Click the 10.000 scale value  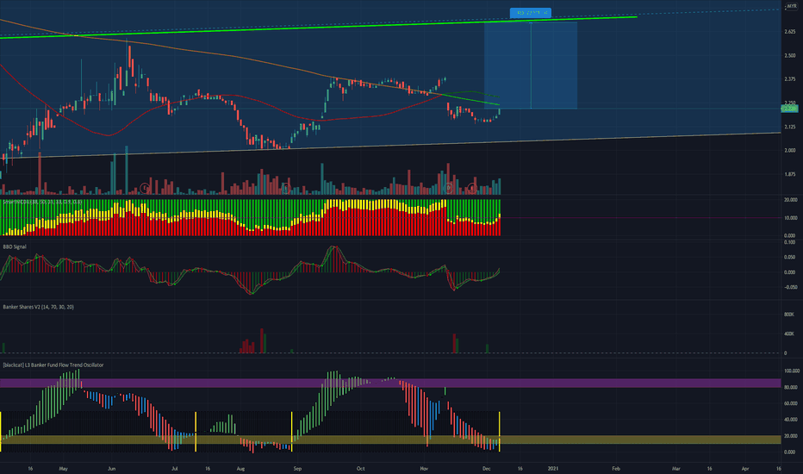click(x=790, y=218)
